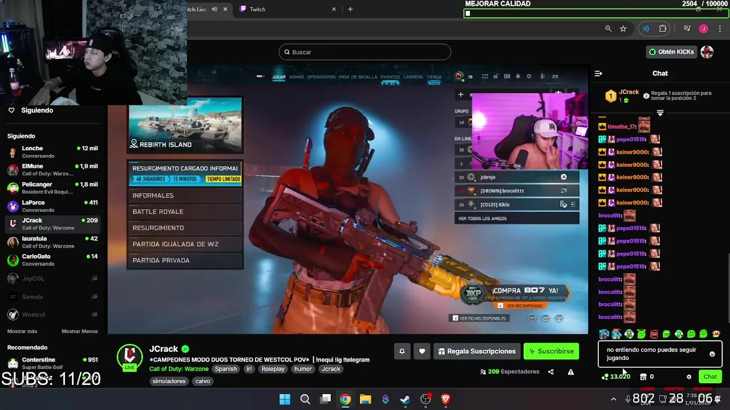Click the notification bell next to JCrack

401,351
